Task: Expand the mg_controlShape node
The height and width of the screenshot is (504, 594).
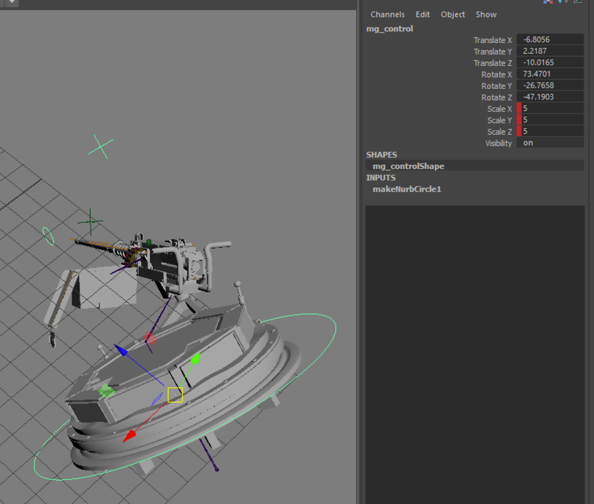Action: coord(408,166)
